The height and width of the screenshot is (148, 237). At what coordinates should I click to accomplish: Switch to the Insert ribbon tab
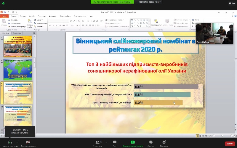tap(23, 16)
